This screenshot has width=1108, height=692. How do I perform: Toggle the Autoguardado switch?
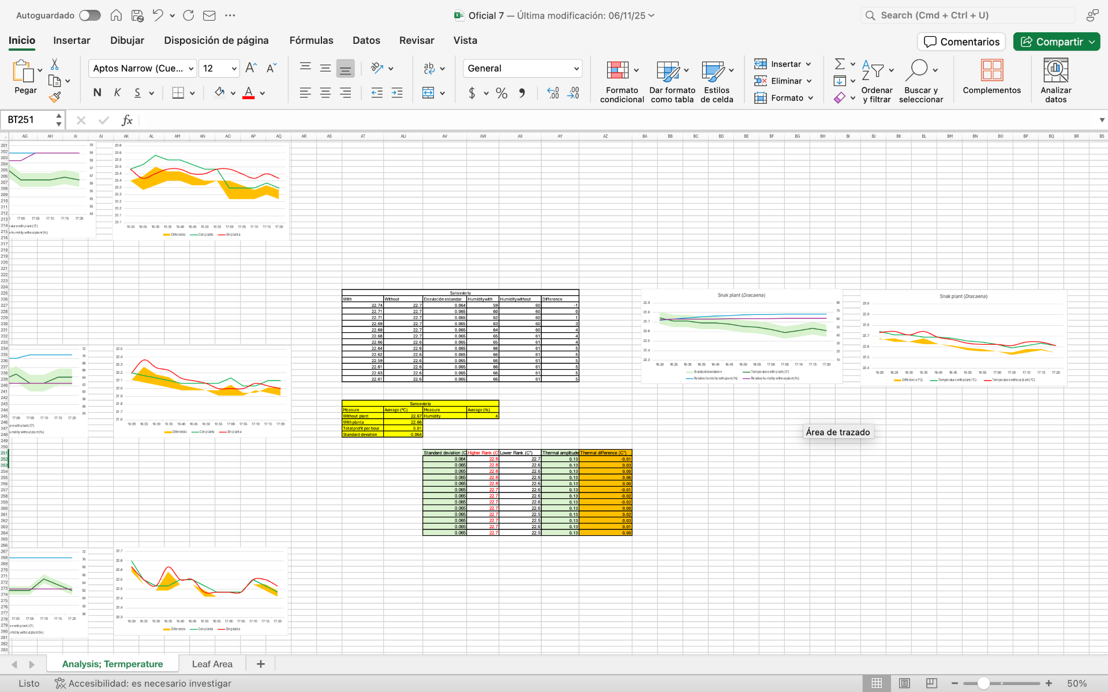tap(89, 16)
